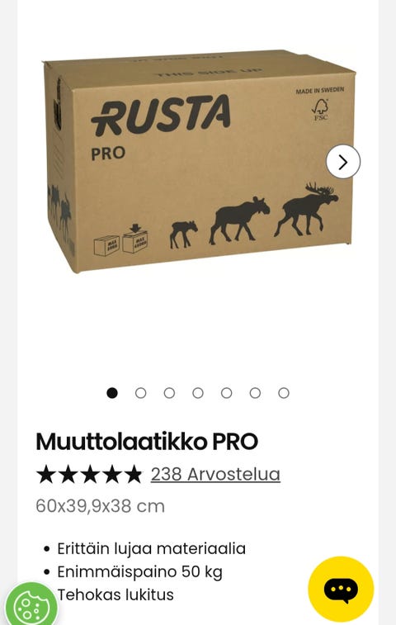Open the yellow chat bubble button
The width and height of the screenshot is (396, 625).
(341, 589)
